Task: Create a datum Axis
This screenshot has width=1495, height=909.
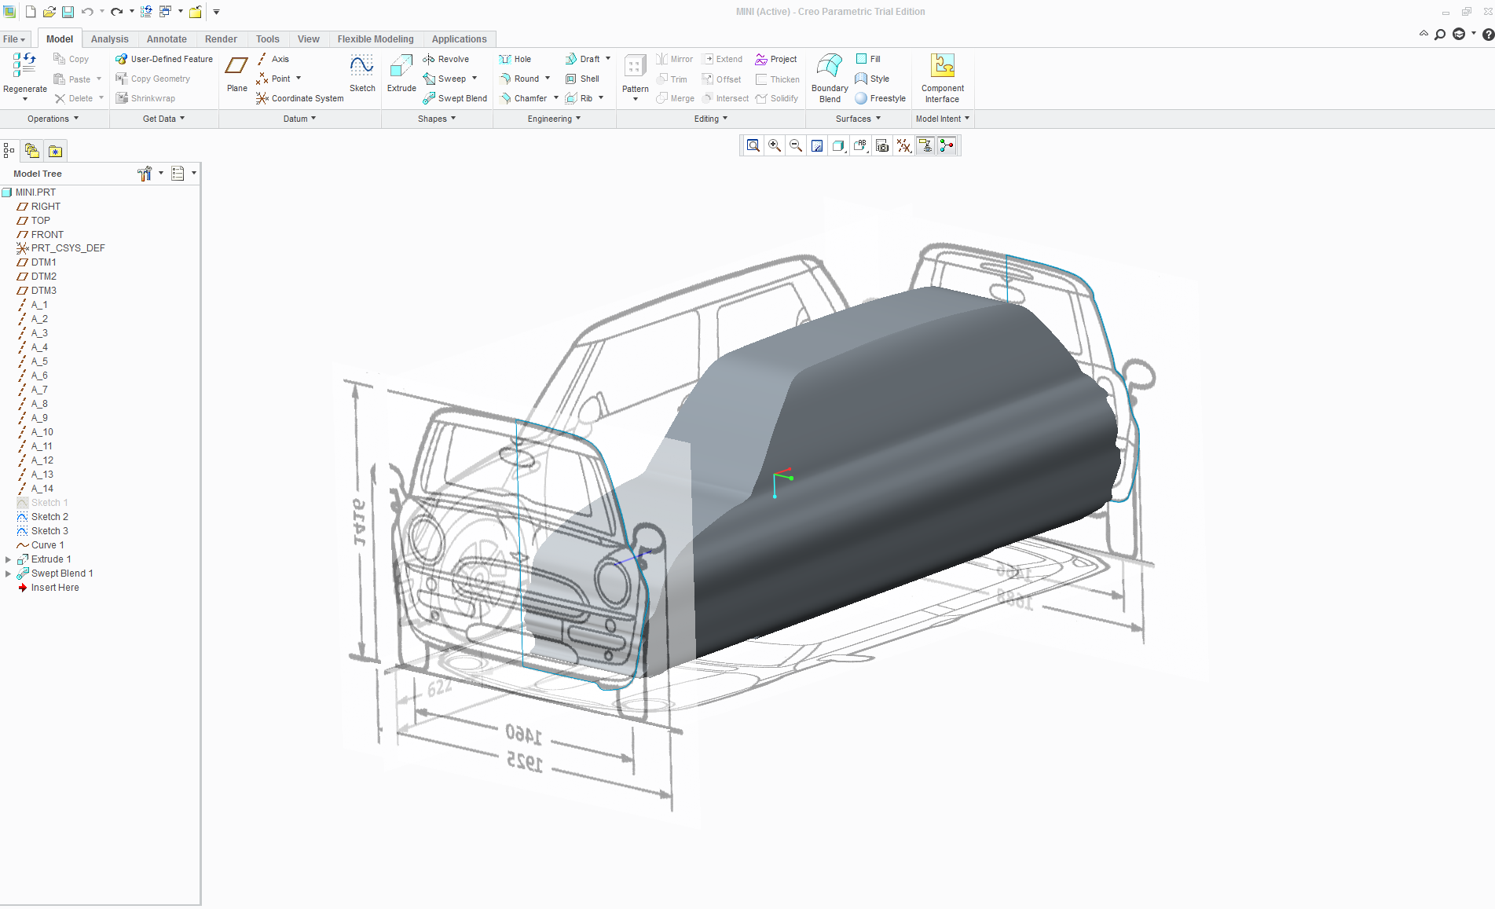Action: [x=273, y=59]
